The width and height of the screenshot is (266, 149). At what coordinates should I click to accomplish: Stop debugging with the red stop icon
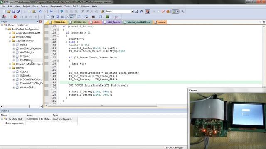pyautogui.click(x=15, y=17)
